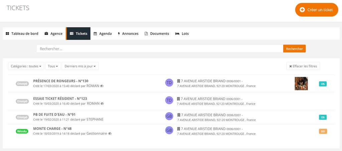The height and width of the screenshot is (151, 342).
Task: Click the Rechercher... search input field
Action: tap(160, 49)
